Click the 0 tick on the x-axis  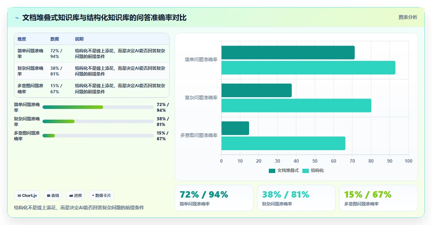pyautogui.click(x=221, y=161)
